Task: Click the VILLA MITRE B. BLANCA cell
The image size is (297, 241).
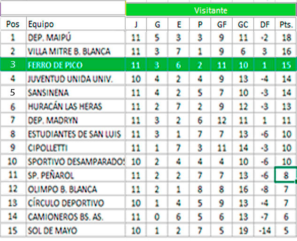Action: (x=76, y=51)
